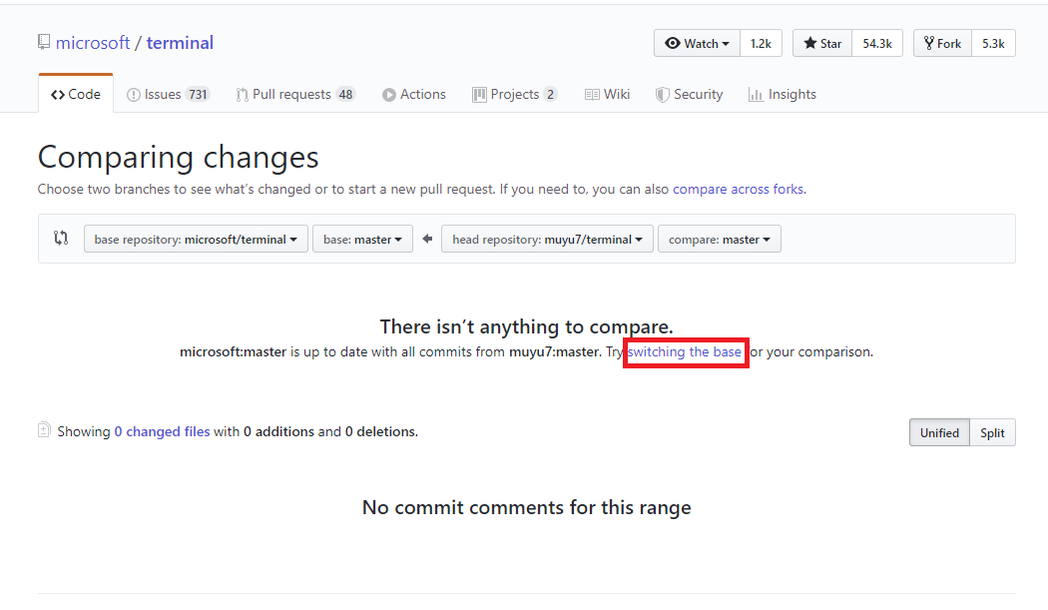Click the swap branches compare icon

61,239
